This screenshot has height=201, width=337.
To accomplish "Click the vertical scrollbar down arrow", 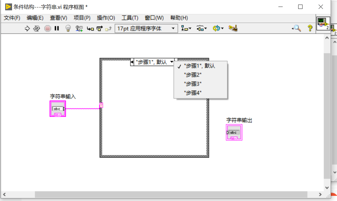I will click(x=327, y=188).
